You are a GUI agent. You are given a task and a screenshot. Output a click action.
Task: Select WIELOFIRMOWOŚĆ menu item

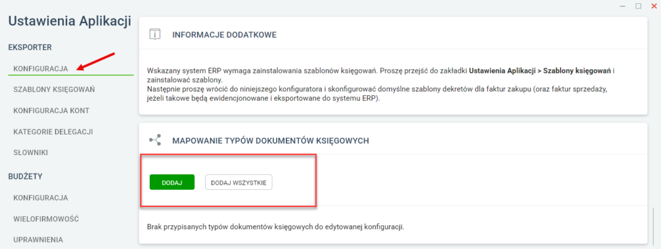tap(46, 219)
